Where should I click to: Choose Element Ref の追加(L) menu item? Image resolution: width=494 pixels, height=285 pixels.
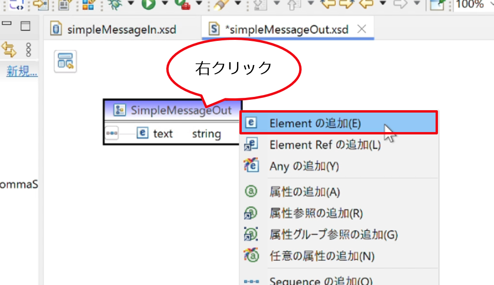tap(339, 145)
